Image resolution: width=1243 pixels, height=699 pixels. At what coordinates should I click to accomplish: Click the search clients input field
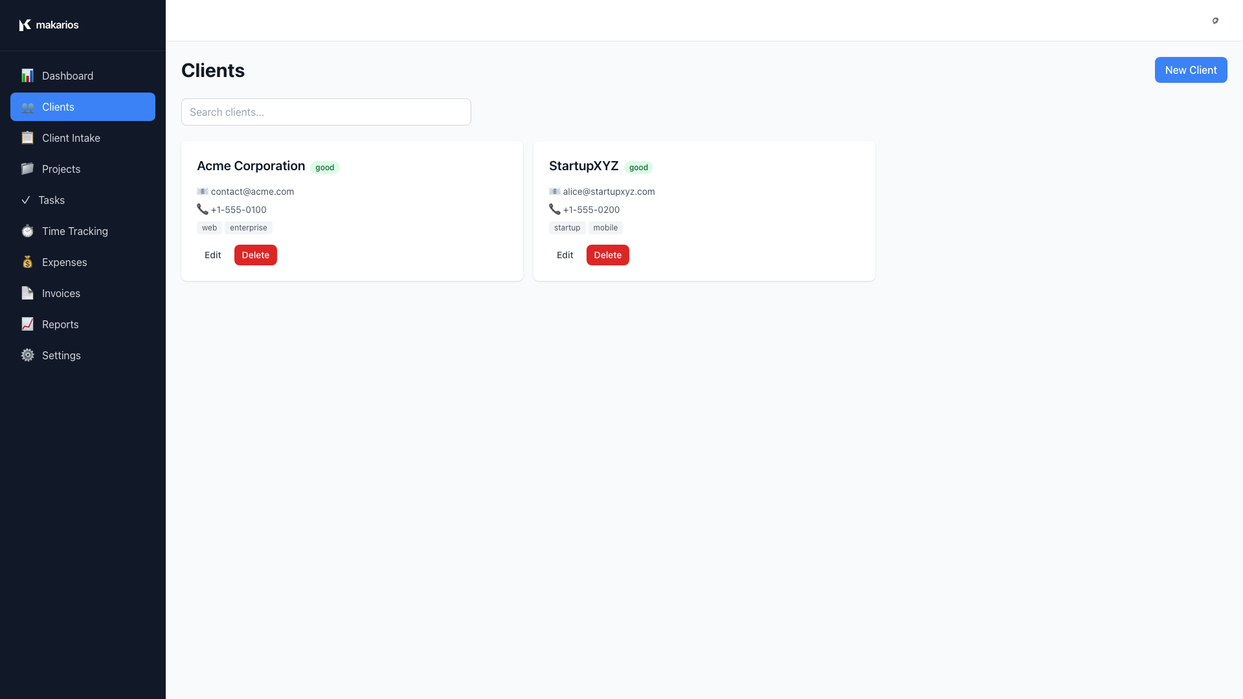click(326, 112)
